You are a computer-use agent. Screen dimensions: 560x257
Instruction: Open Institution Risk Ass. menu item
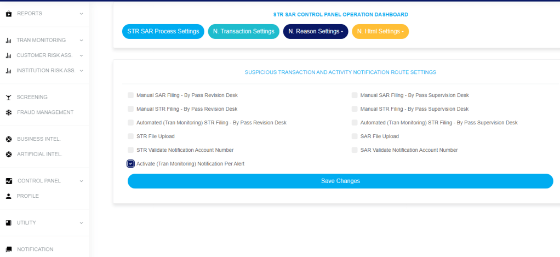[x=46, y=71]
